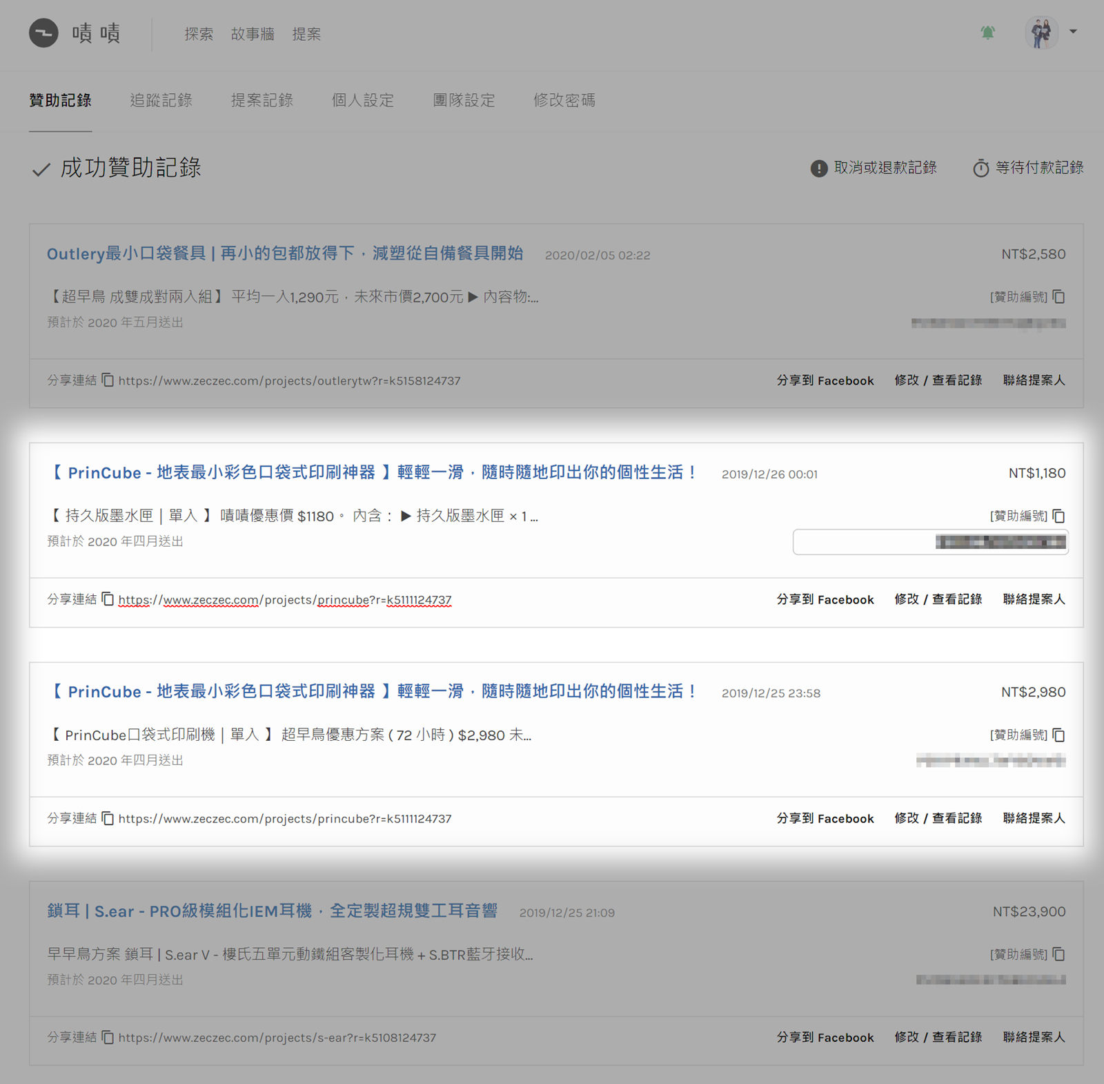Expand the account dropdown arrow

pyautogui.click(x=1073, y=32)
